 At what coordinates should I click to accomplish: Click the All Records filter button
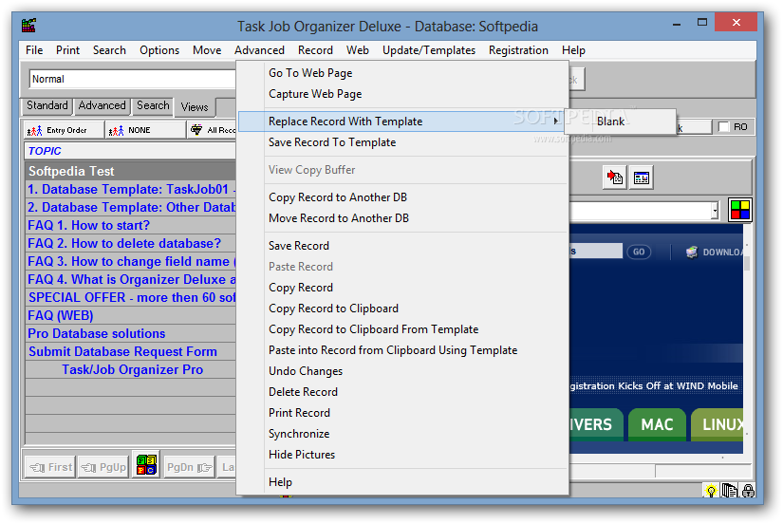pyautogui.click(x=212, y=130)
